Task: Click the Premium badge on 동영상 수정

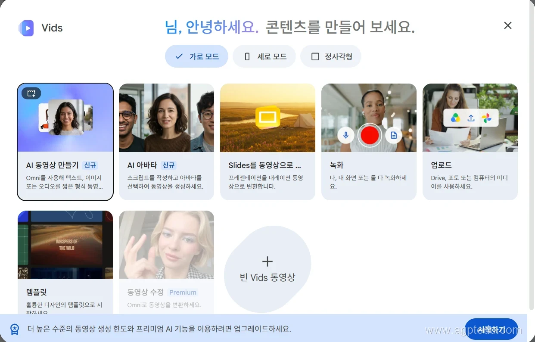Action: tap(183, 292)
